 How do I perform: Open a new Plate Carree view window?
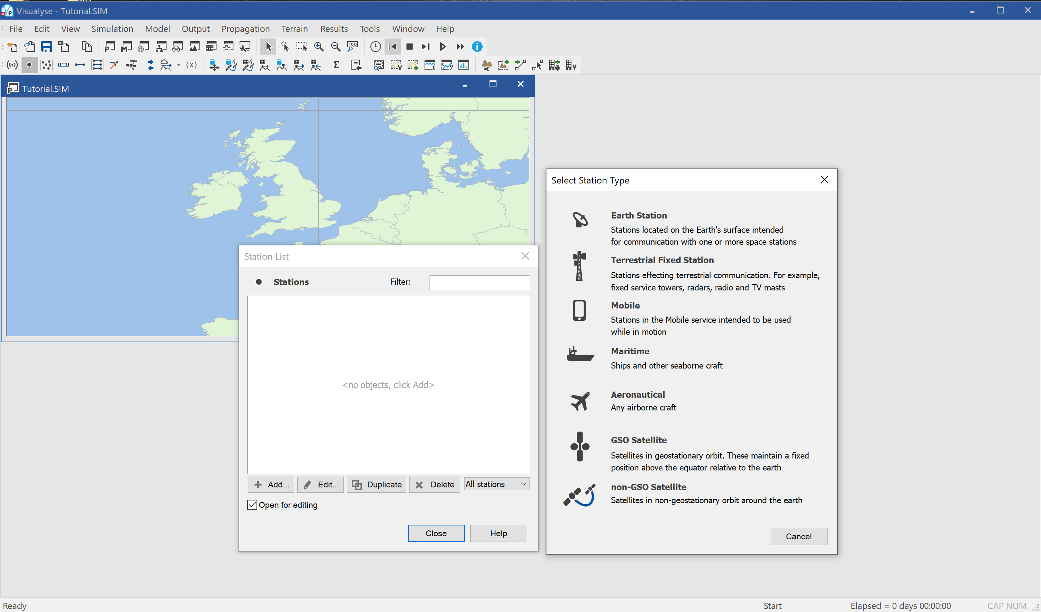click(x=110, y=47)
